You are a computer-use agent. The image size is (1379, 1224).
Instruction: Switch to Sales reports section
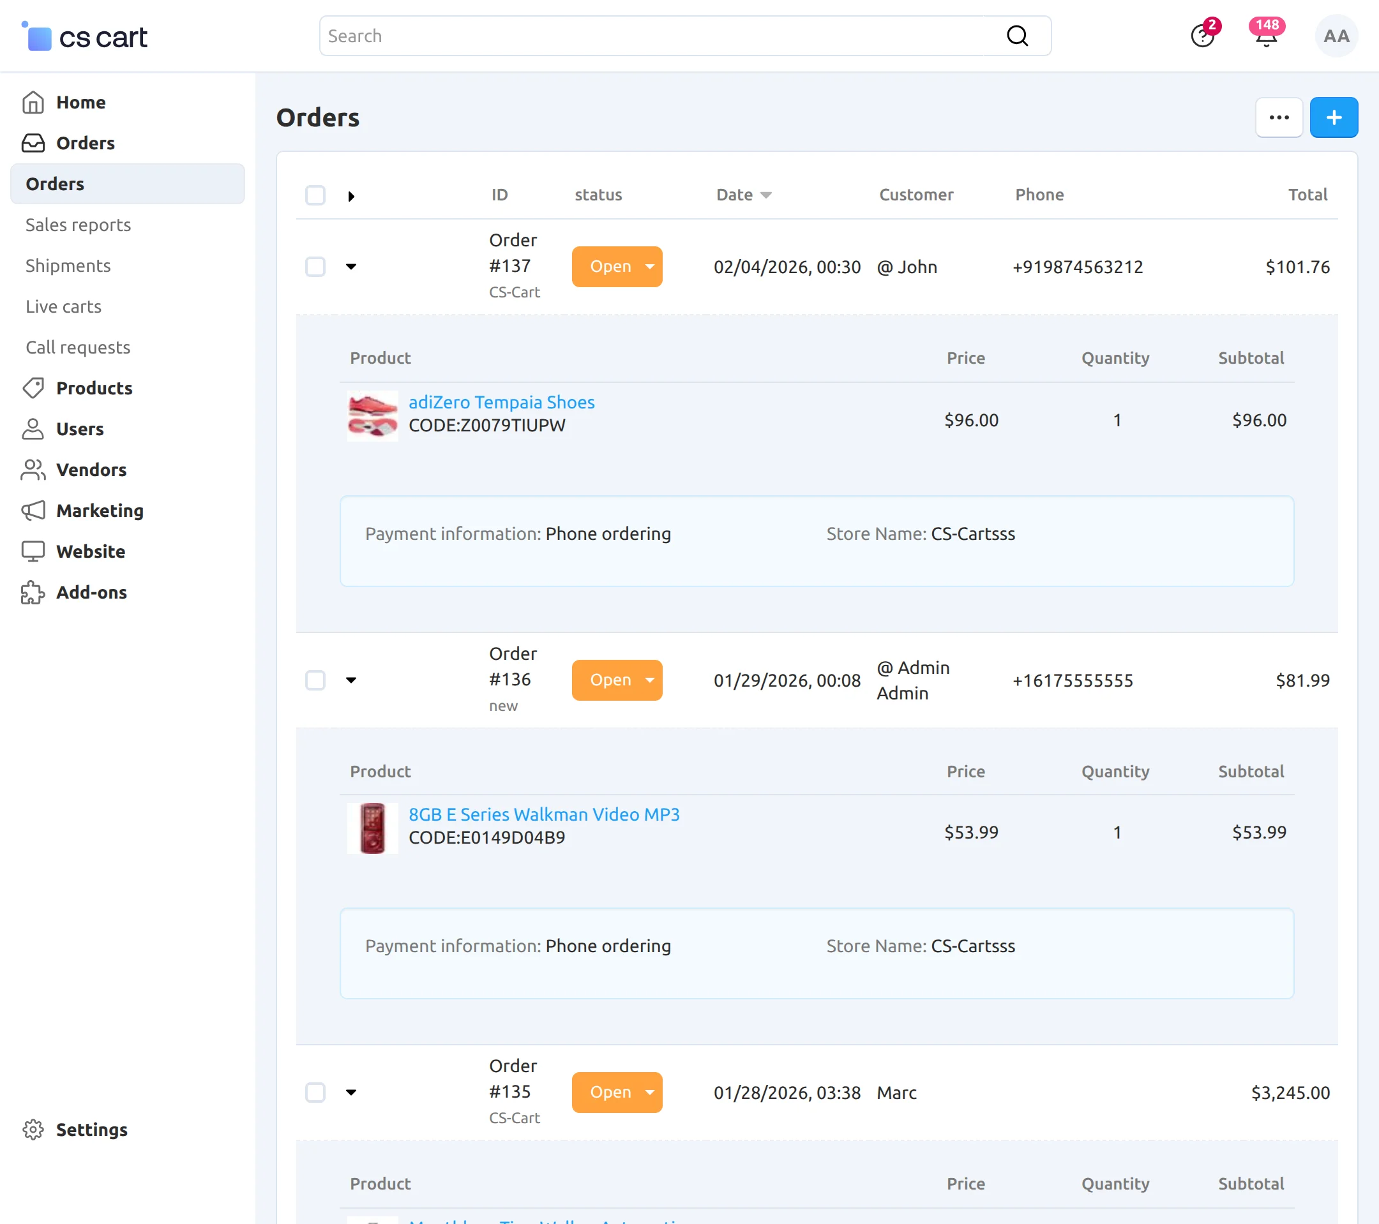click(78, 225)
